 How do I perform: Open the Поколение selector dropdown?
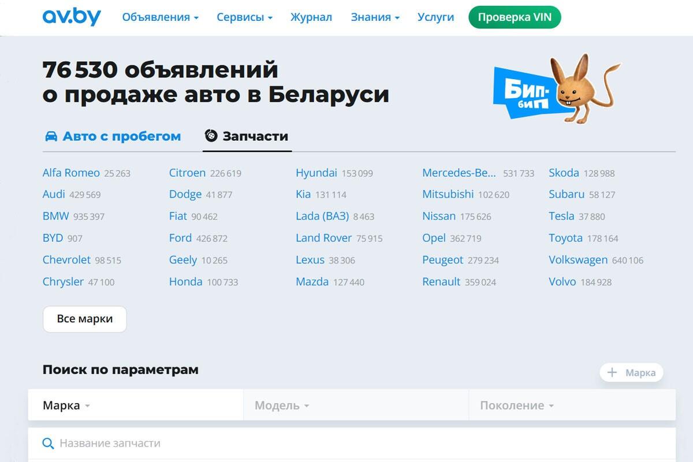516,405
